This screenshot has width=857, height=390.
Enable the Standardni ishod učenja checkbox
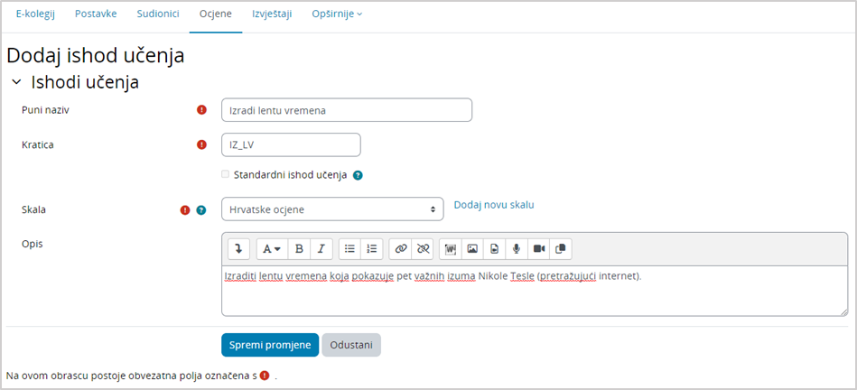(225, 175)
